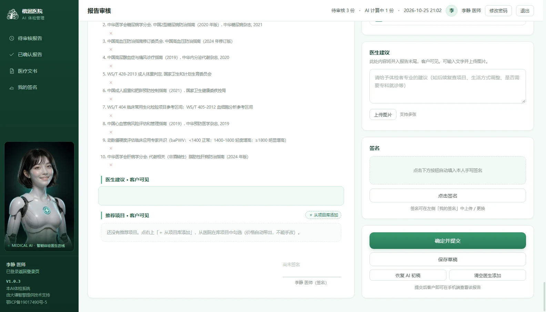Submit with 确定并提交 button

coord(448,241)
